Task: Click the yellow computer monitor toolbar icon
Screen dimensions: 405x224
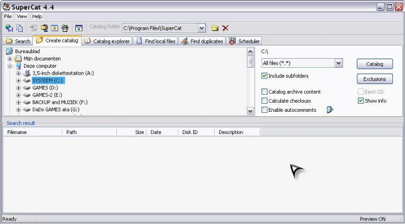Action: [45, 28]
